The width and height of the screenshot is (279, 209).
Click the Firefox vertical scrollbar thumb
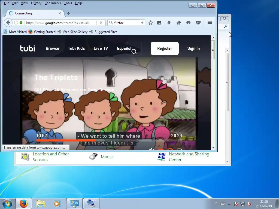coord(213,50)
